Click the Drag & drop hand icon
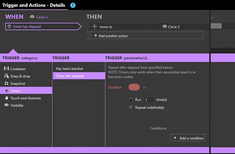235x154 pixels. 6,76
